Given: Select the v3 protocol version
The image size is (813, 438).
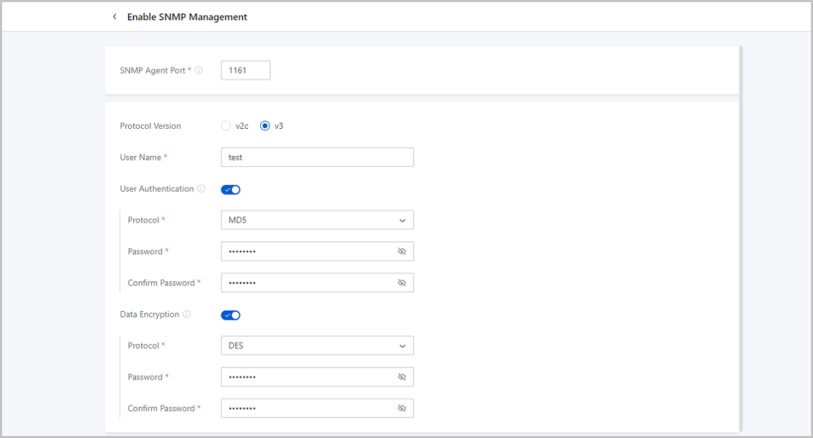Looking at the screenshot, I should pos(265,126).
